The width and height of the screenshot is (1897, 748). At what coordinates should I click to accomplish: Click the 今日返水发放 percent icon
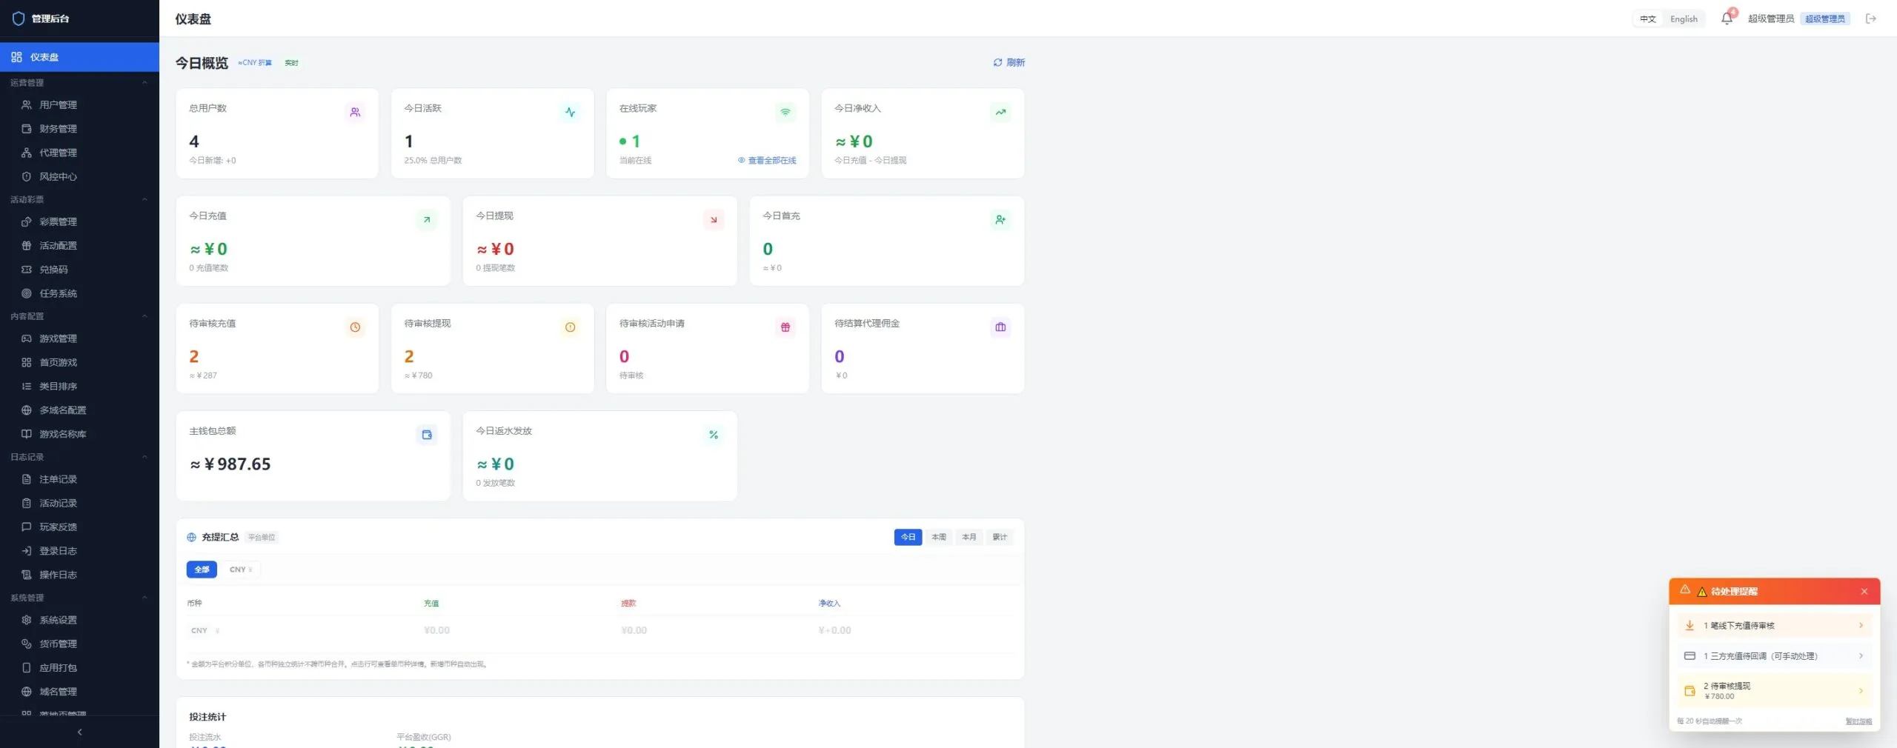click(714, 435)
